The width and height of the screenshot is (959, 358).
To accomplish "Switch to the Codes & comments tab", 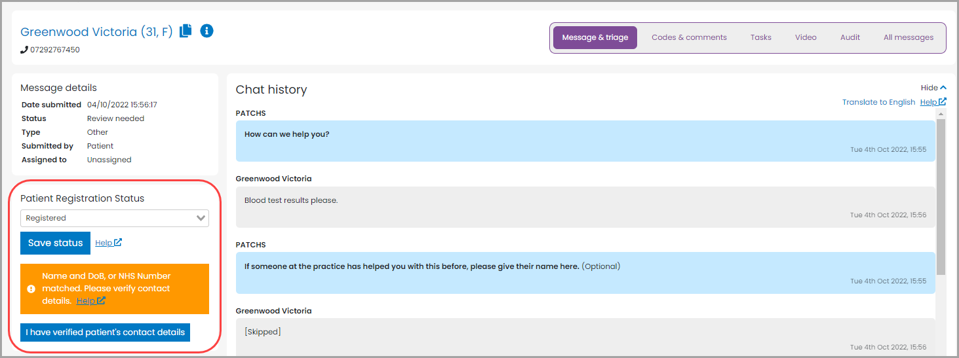I will pos(689,37).
